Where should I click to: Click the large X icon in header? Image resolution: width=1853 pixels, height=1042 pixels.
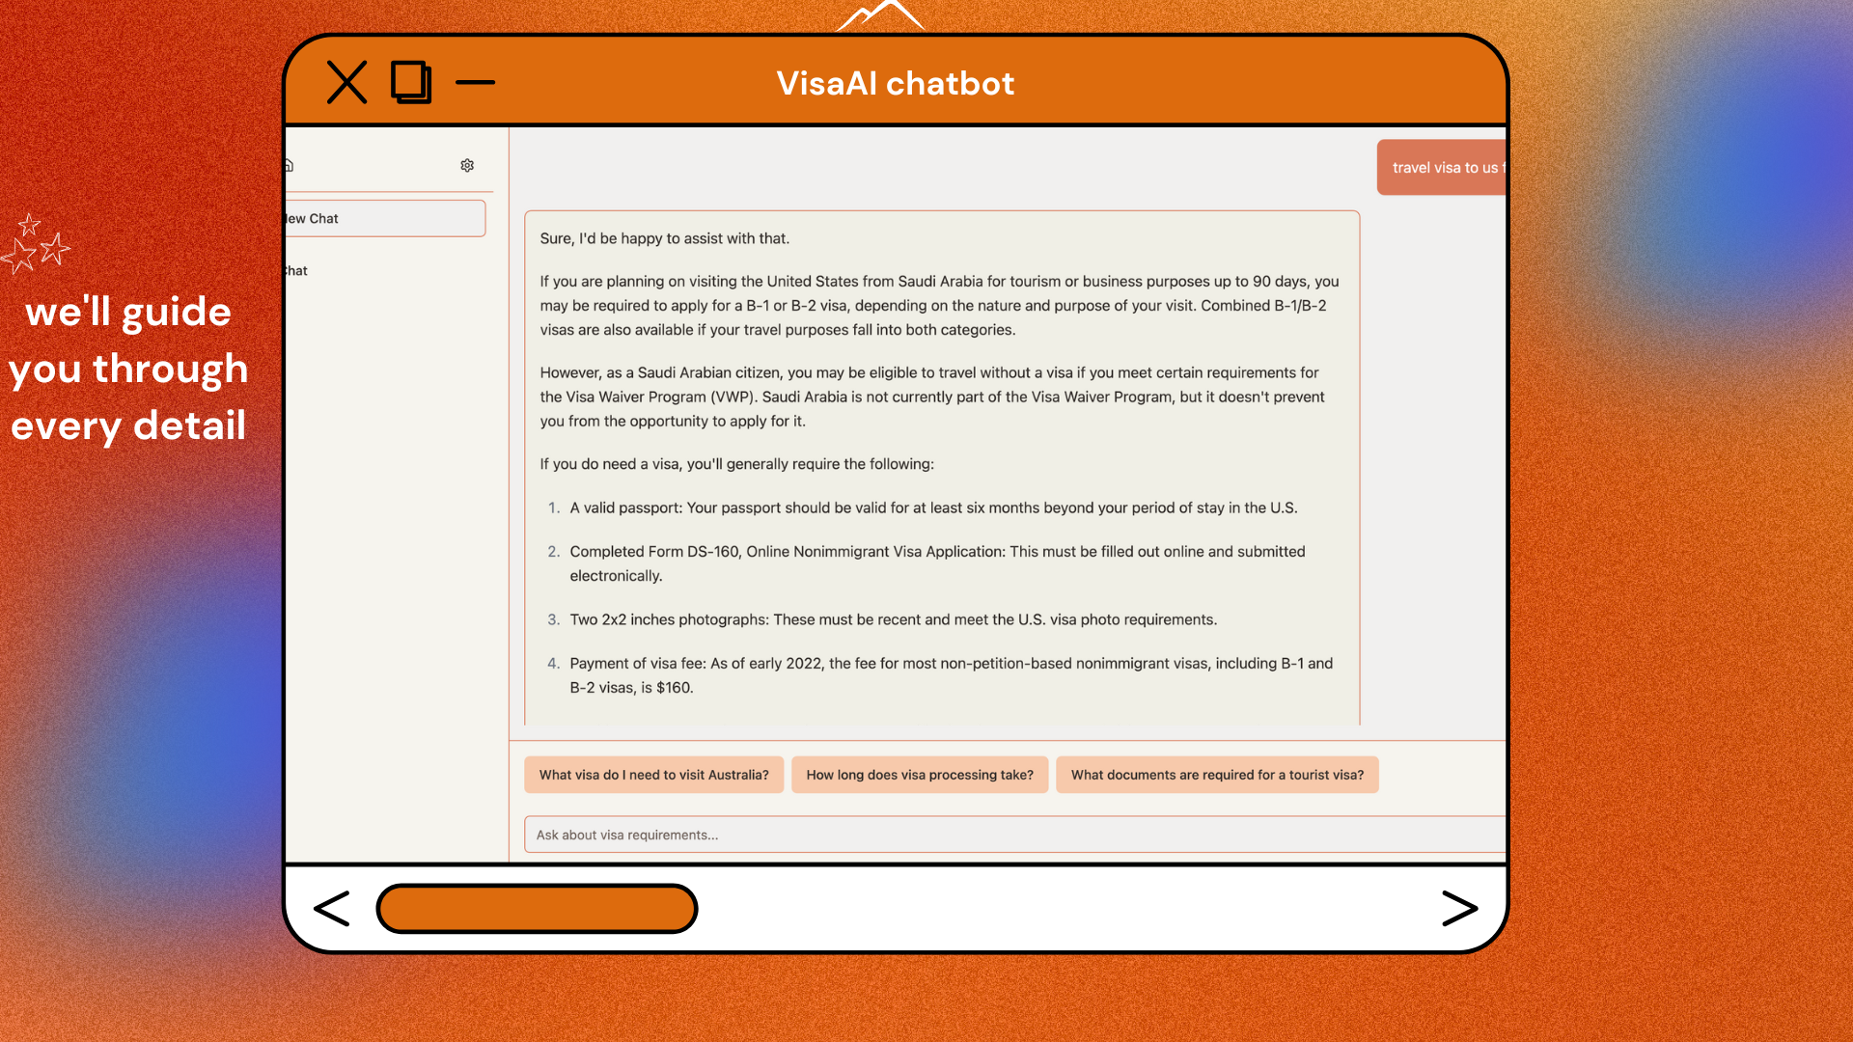click(x=346, y=82)
